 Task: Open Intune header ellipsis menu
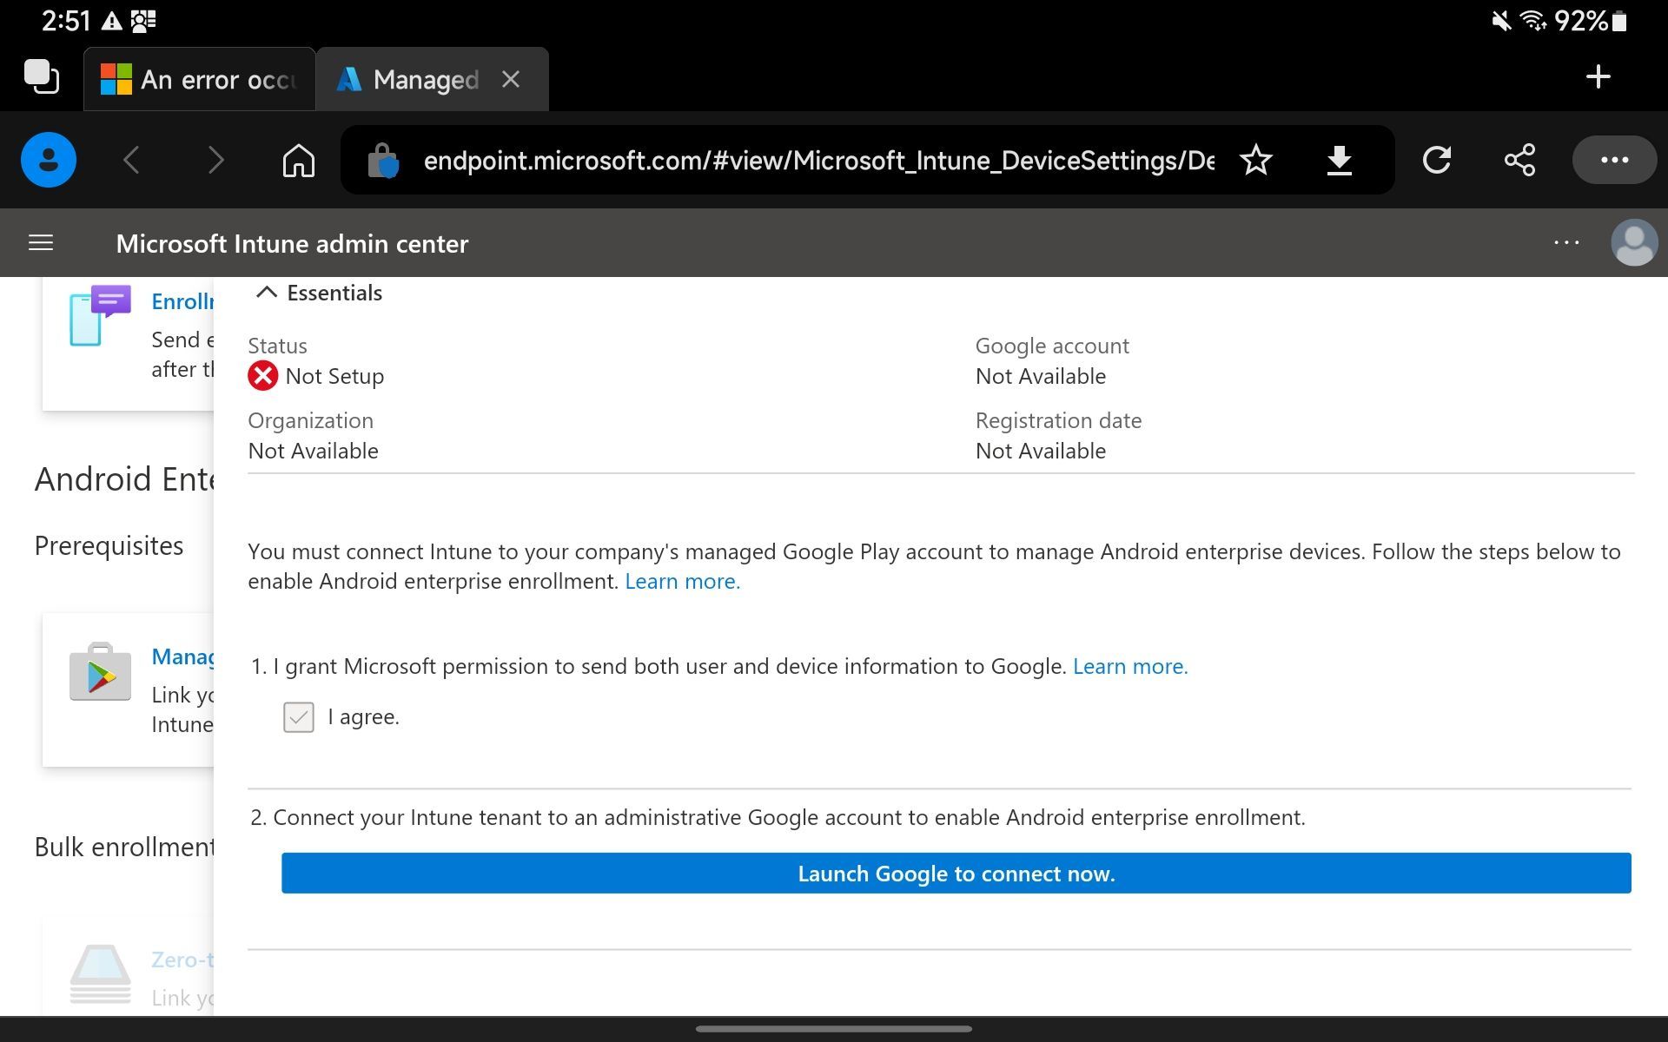point(1566,243)
